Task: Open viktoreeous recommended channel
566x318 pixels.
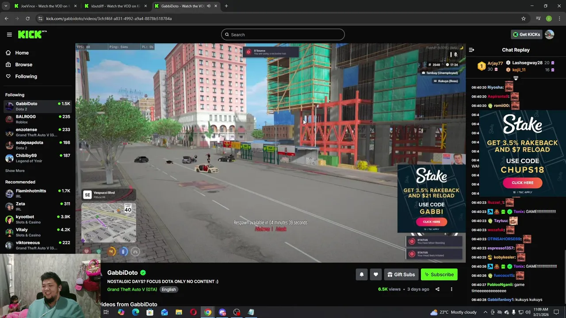Action: (38, 245)
